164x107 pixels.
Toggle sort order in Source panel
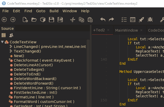[4, 35]
